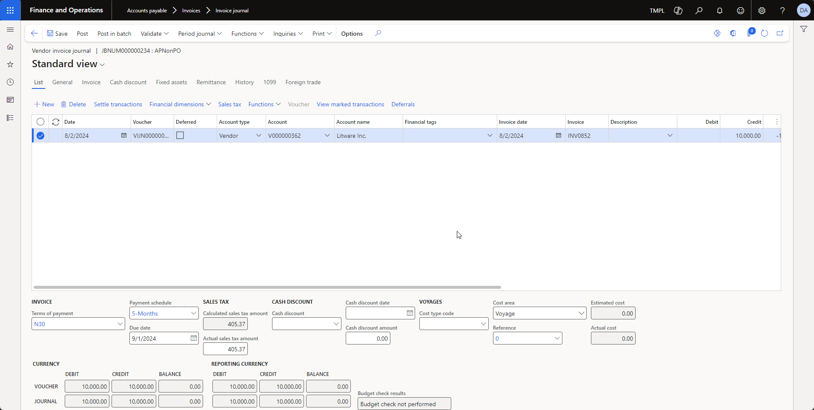The height and width of the screenshot is (410, 814).
Task: Open the filter pane funnel icon
Action: point(804,29)
